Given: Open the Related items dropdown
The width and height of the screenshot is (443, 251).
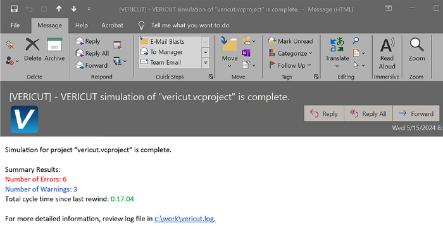Looking at the screenshot, I should point(359,53).
